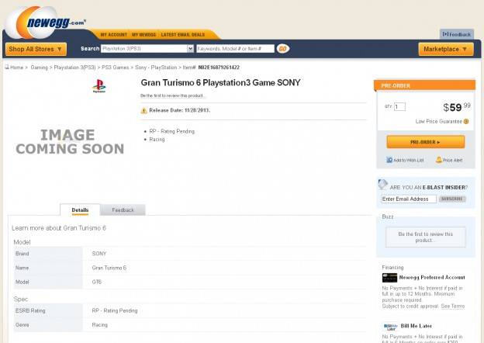Click the Add to Wish List icon
Image resolution: width=484 pixels, height=343 pixels.
pyautogui.click(x=389, y=160)
